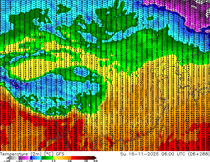
Task: Click the bright magenta swatch in the legend
Action: (x=26, y=158)
